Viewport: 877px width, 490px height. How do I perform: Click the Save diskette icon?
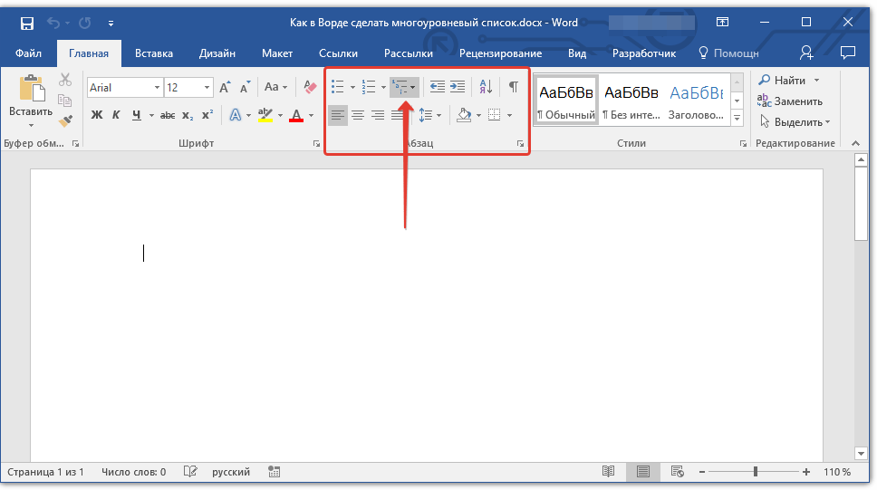click(26, 22)
